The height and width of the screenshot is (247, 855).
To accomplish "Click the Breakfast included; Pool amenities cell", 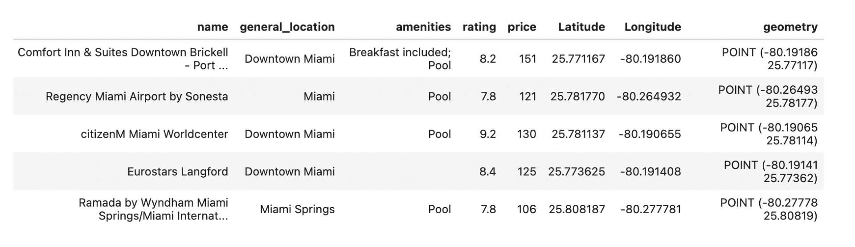I will tap(400, 59).
